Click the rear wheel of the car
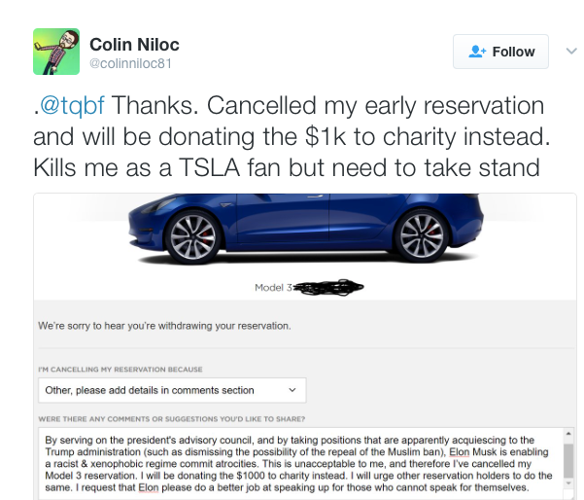 422,235
